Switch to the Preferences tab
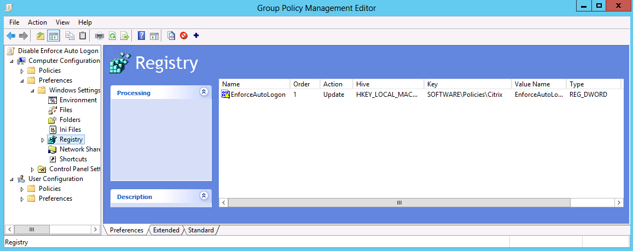Screen dimensions: 633x251 pos(126,230)
